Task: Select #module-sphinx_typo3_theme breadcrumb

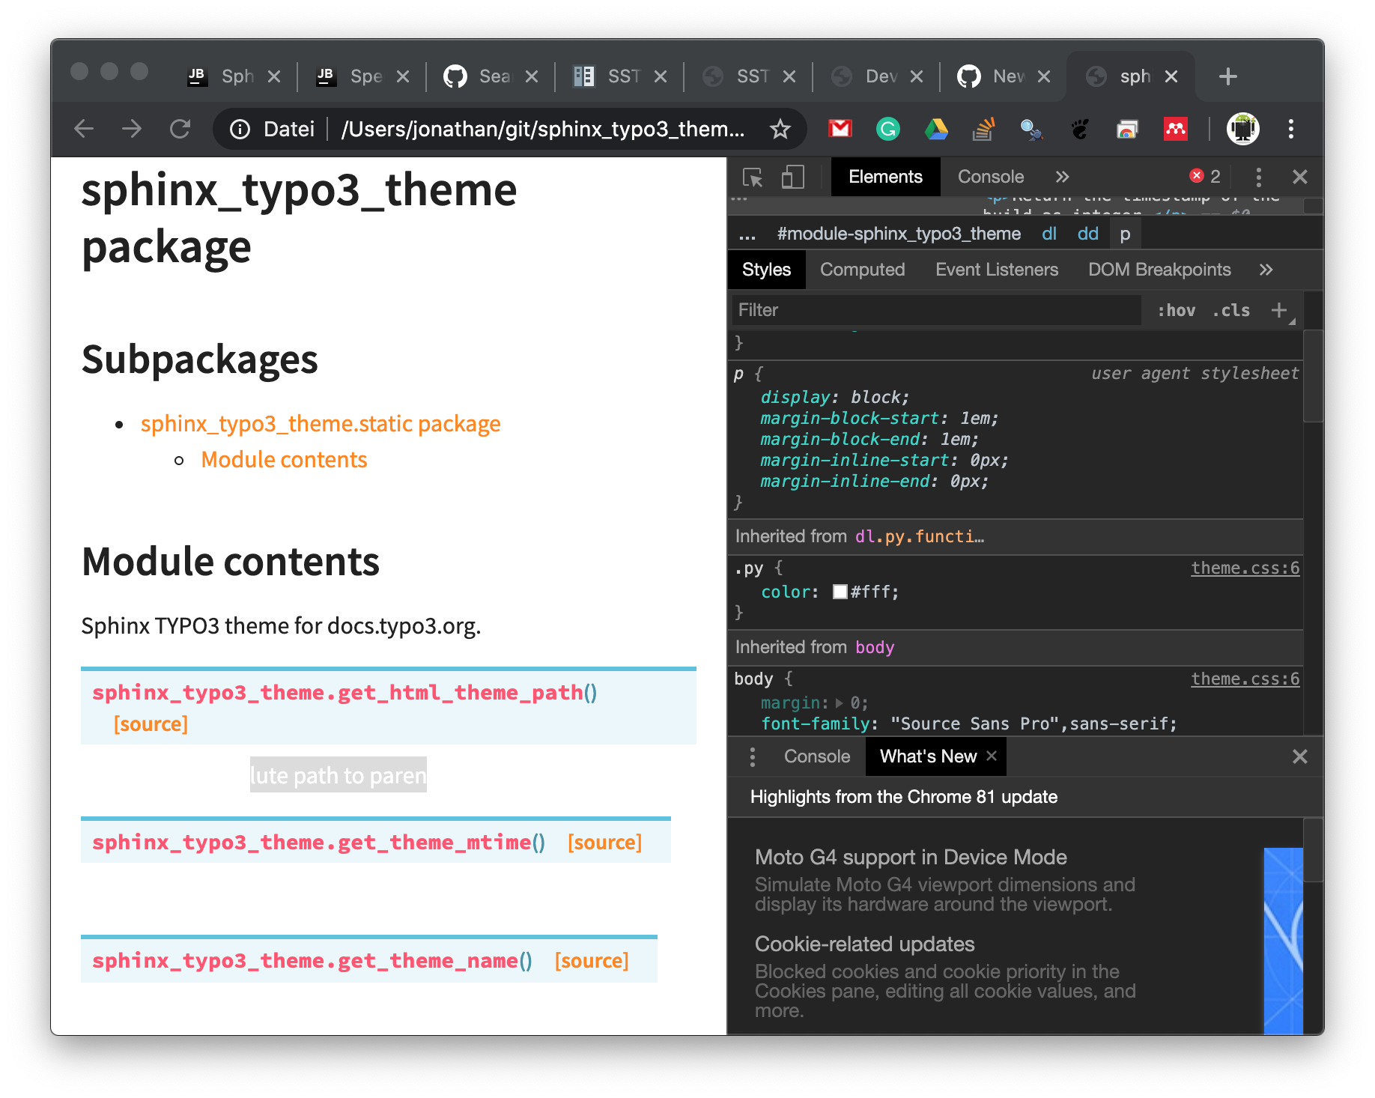Action: [x=899, y=234]
